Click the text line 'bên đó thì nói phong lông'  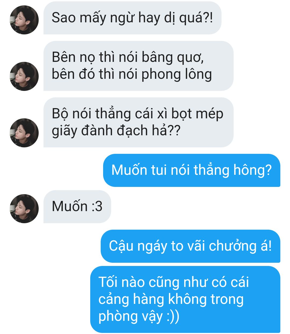pyautogui.click(x=132, y=74)
